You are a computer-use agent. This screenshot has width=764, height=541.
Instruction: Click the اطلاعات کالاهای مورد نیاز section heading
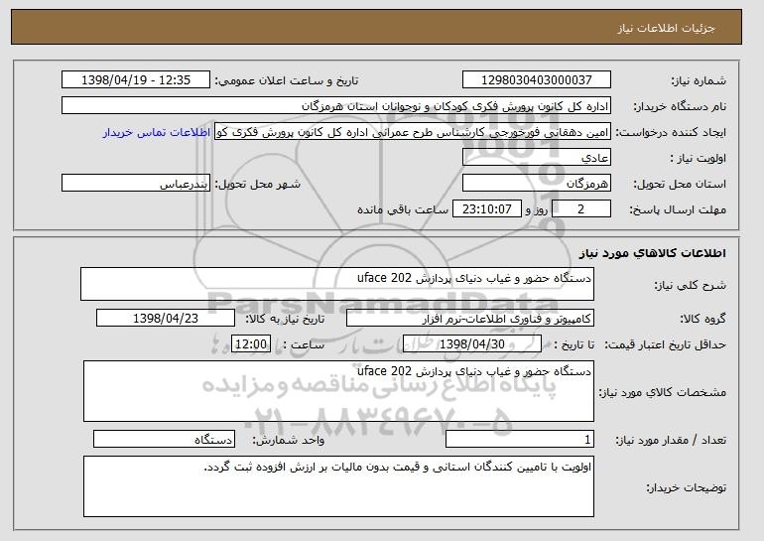653,253
